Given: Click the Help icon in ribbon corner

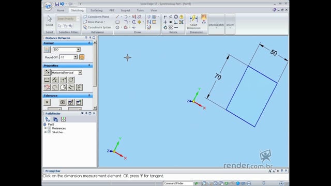Looking at the screenshot, I should 274,10.
